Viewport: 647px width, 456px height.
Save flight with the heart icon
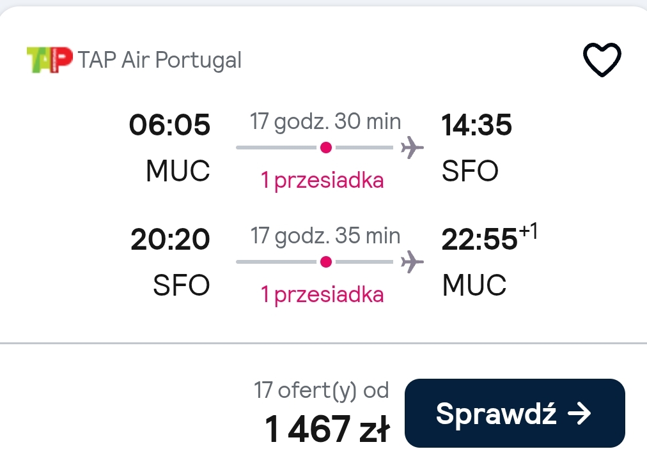[x=602, y=60]
